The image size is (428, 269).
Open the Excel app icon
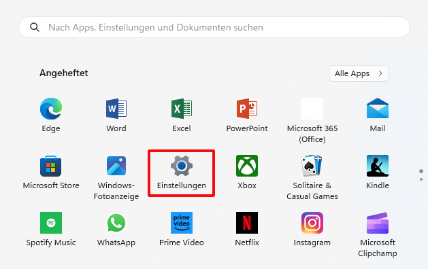click(x=182, y=109)
